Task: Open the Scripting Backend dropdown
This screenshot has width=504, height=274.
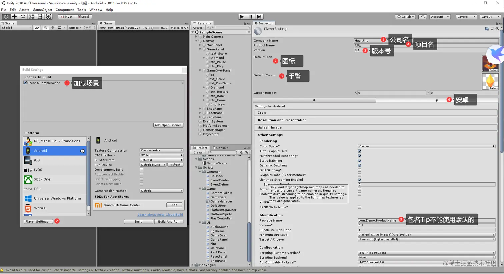Action: pyautogui.click(x=427, y=257)
